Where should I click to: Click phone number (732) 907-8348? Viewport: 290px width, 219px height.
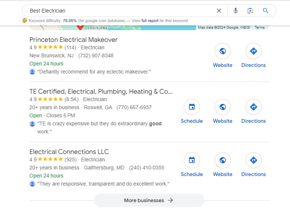96,55
